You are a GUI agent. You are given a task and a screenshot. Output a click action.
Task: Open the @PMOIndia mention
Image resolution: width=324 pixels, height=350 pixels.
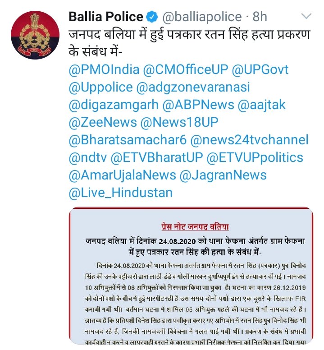(104, 69)
